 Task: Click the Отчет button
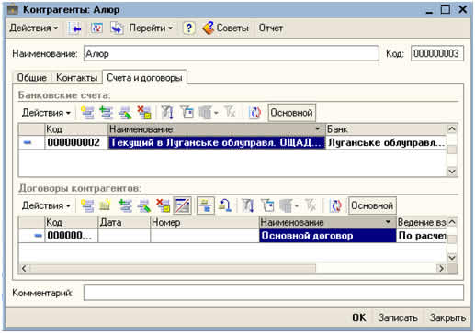point(271,28)
